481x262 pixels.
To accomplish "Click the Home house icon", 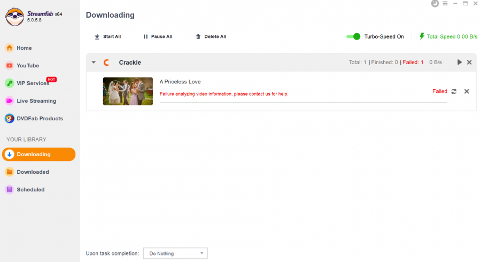I will [x=10, y=48].
